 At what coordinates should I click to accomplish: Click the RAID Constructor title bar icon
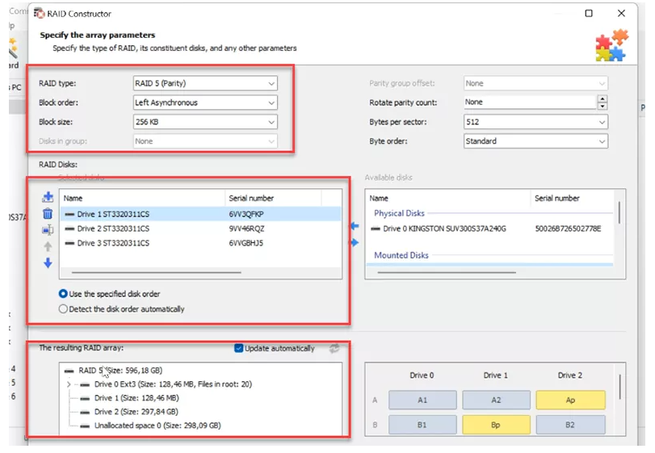point(40,14)
